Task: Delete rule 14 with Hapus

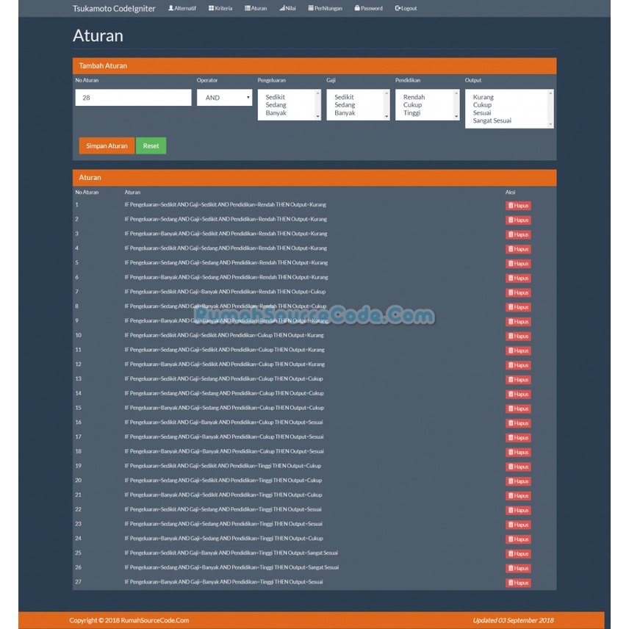Action: coord(518,394)
